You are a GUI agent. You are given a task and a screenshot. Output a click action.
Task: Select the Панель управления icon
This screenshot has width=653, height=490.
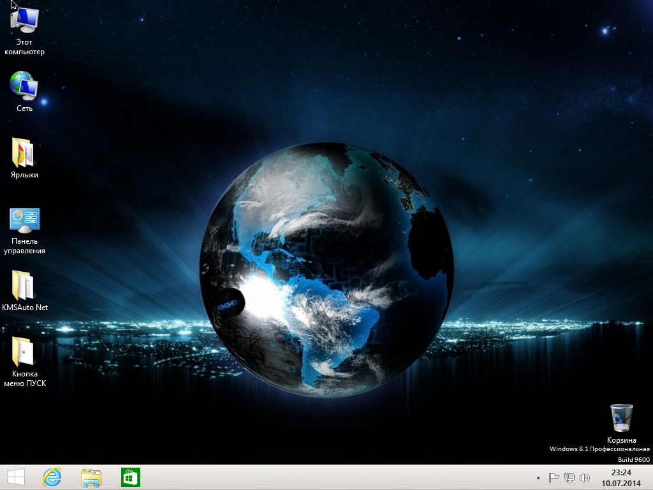click(x=24, y=230)
